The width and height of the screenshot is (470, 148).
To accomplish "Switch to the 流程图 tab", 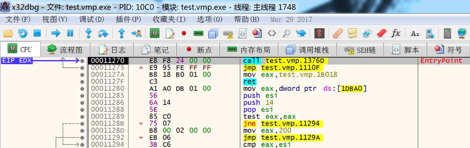I will tap(65, 50).
